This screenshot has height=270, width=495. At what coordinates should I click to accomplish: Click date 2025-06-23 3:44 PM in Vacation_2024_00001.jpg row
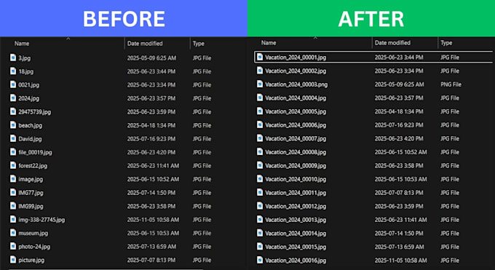coord(399,57)
